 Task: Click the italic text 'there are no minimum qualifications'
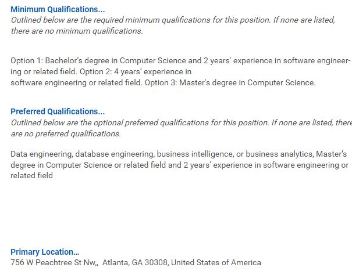(77, 31)
